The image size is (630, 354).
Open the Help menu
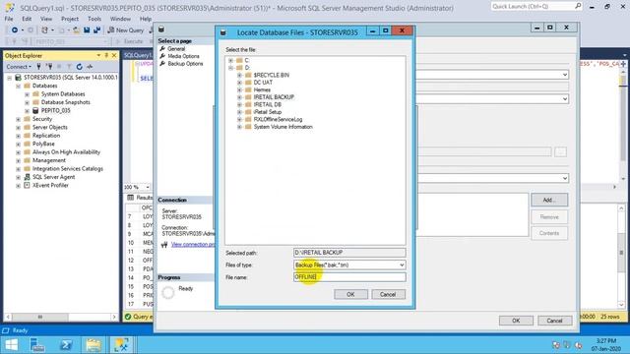[x=146, y=19]
